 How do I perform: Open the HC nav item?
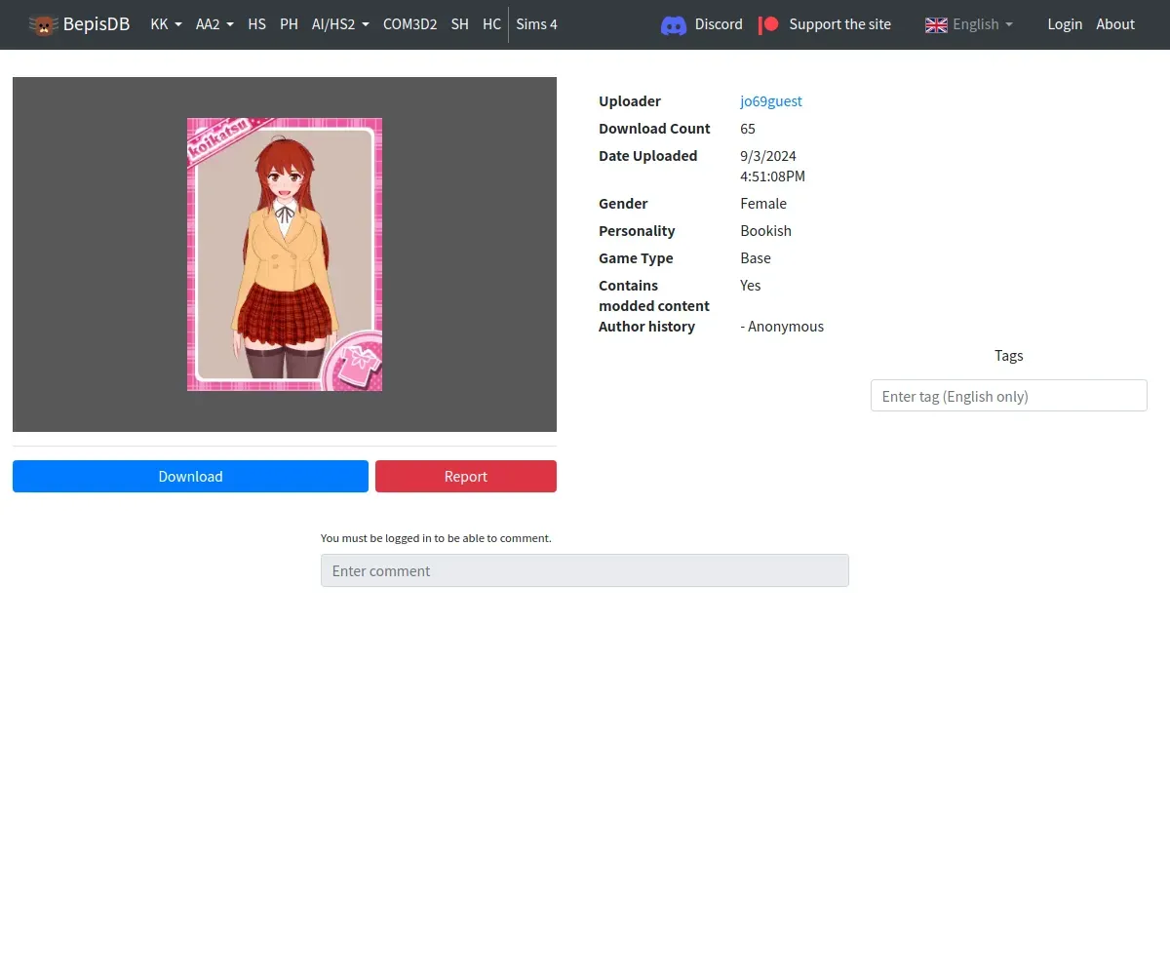pos(491,24)
